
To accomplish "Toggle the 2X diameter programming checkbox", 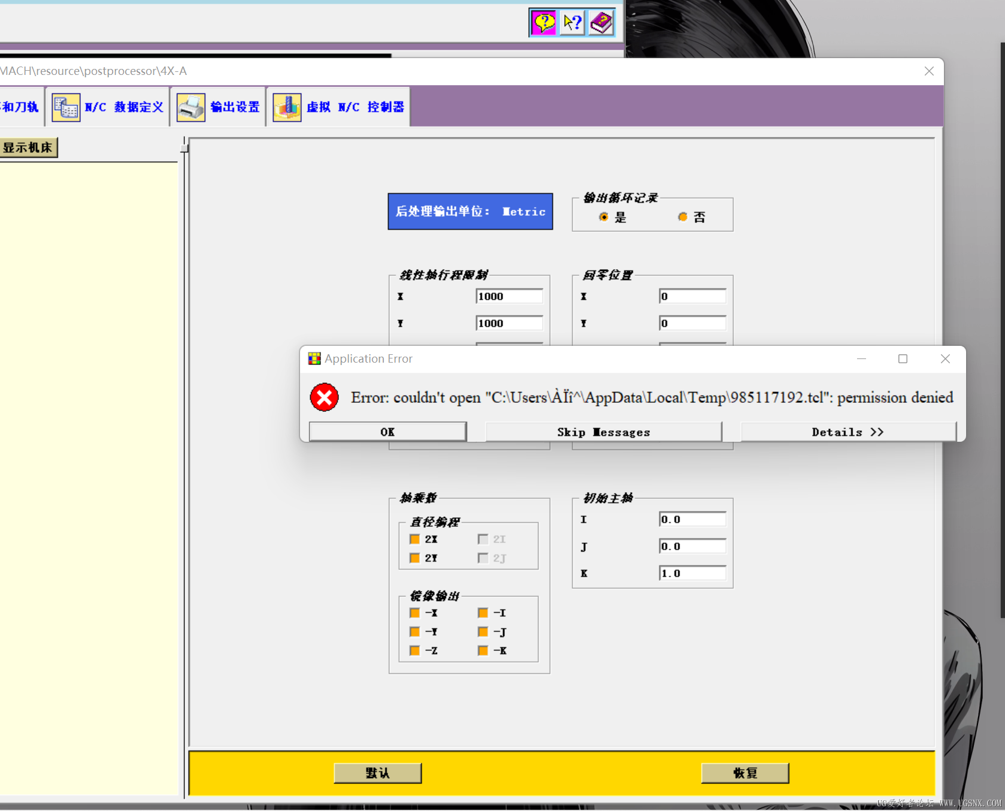I will coord(414,539).
